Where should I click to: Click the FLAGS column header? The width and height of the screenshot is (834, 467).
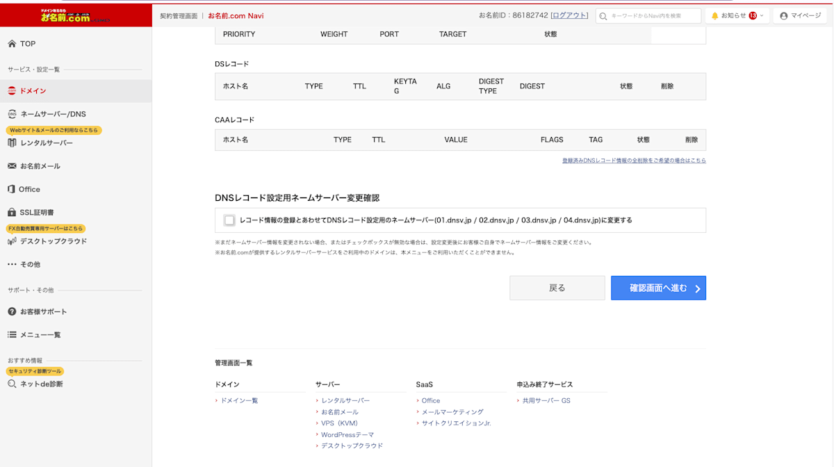(552, 140)
